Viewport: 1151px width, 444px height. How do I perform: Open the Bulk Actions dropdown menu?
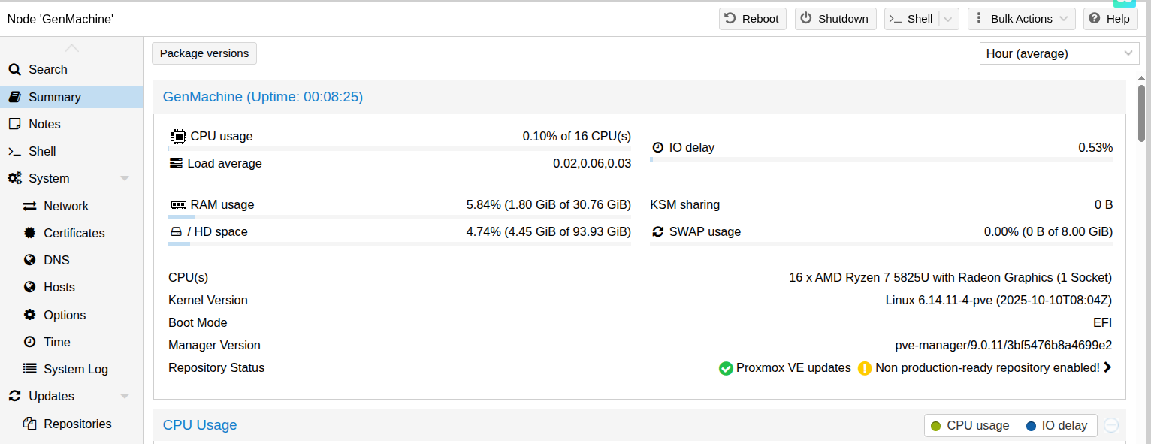[x=1021, y=19]
